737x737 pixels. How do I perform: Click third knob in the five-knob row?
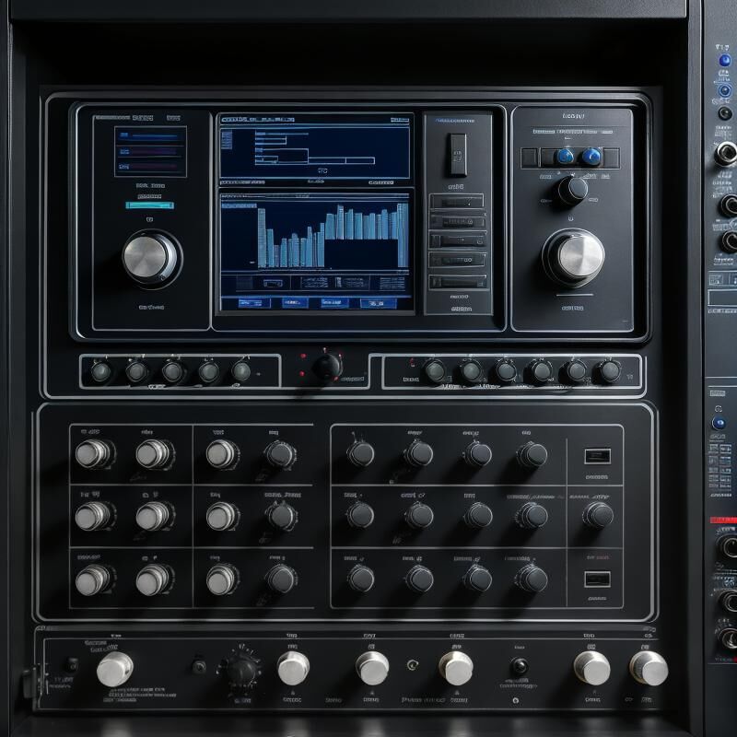tap(172, 372)
